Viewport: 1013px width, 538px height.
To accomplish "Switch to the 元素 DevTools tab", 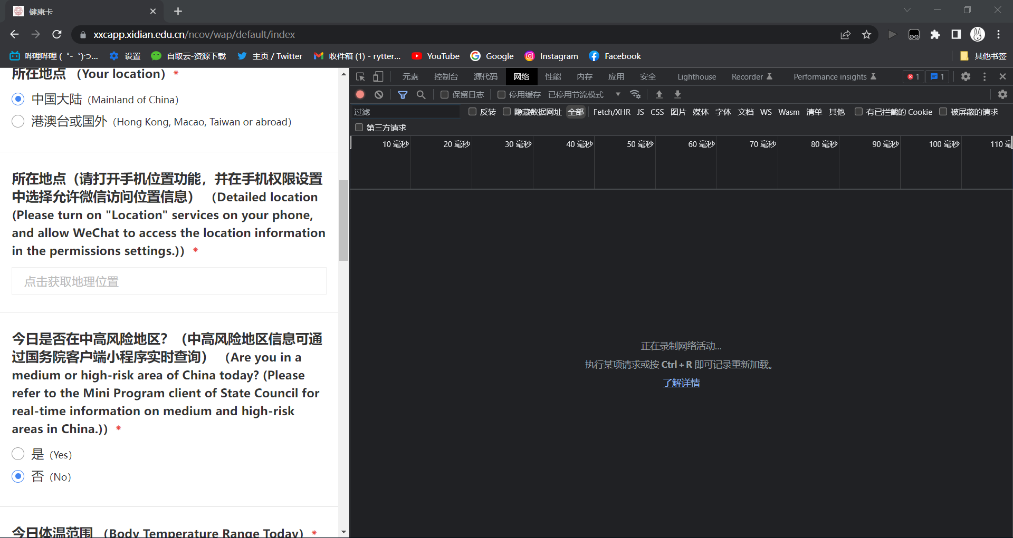I will pyautogui.click(x=410, y=77).
